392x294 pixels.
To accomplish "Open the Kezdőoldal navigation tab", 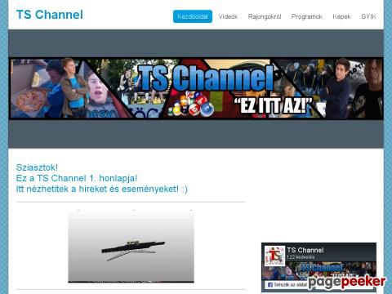I will (x=193, y=16).
